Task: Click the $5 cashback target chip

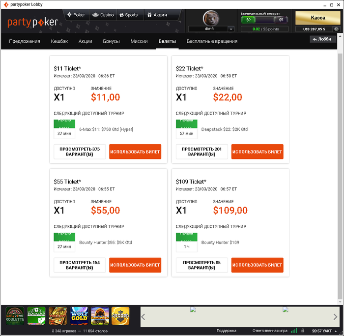Action: pyautogui.click(x=281, y=20)
